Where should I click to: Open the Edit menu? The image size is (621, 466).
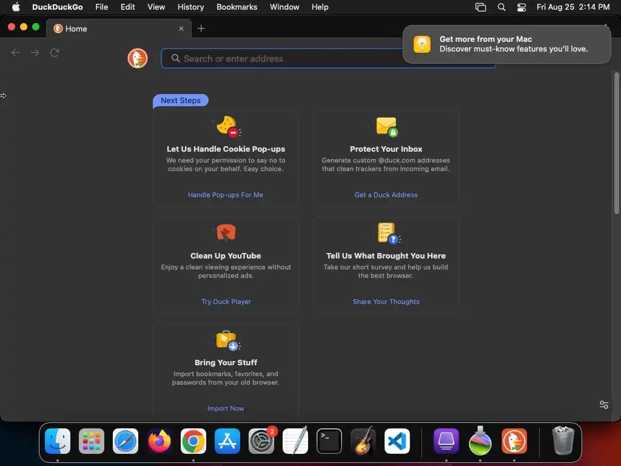click(x=127, y=7)
